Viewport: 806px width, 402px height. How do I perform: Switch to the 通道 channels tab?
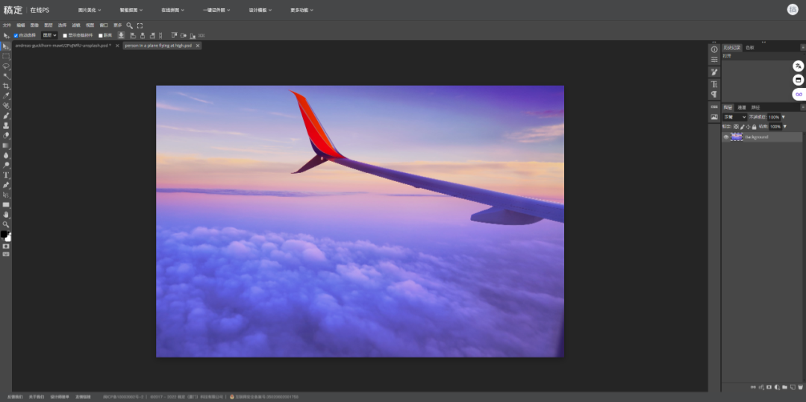742,107
